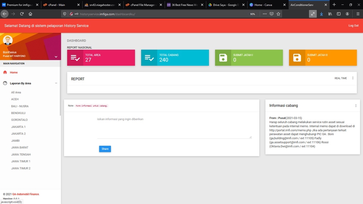
Task: Close the Home - Canva tab
Action: click(284, 5)
